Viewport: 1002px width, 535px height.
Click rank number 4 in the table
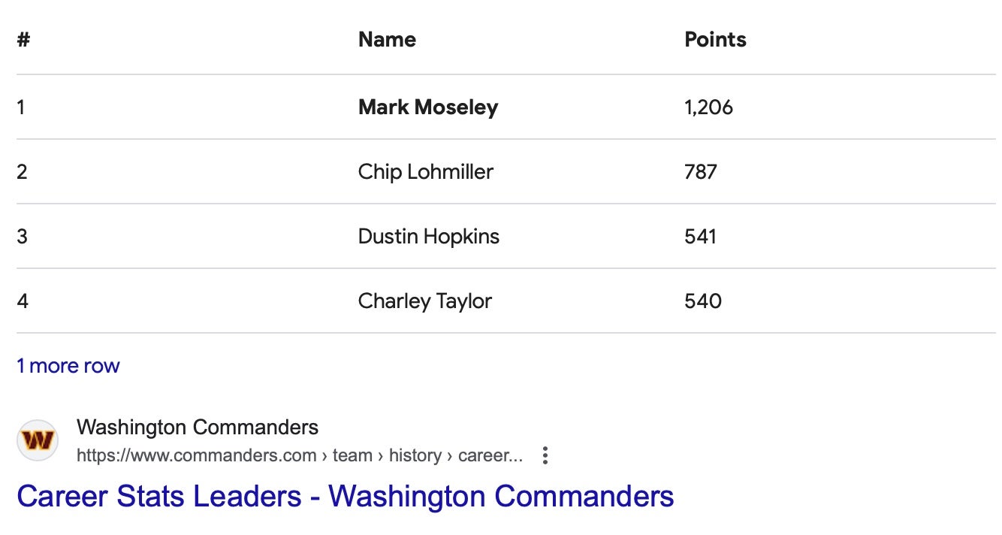click(23, 301)
